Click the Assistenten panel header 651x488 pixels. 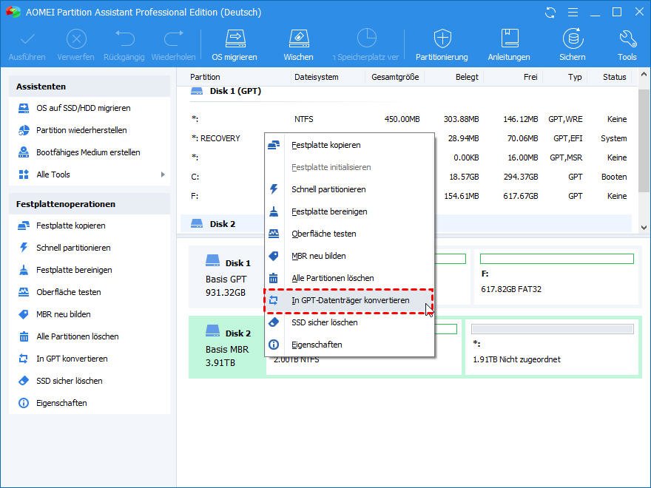90,87
